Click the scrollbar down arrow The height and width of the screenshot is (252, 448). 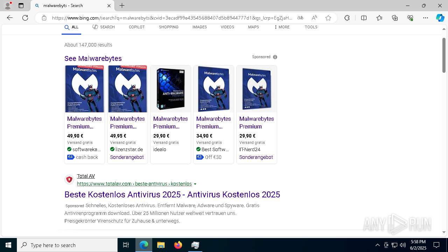pos(444,232)
